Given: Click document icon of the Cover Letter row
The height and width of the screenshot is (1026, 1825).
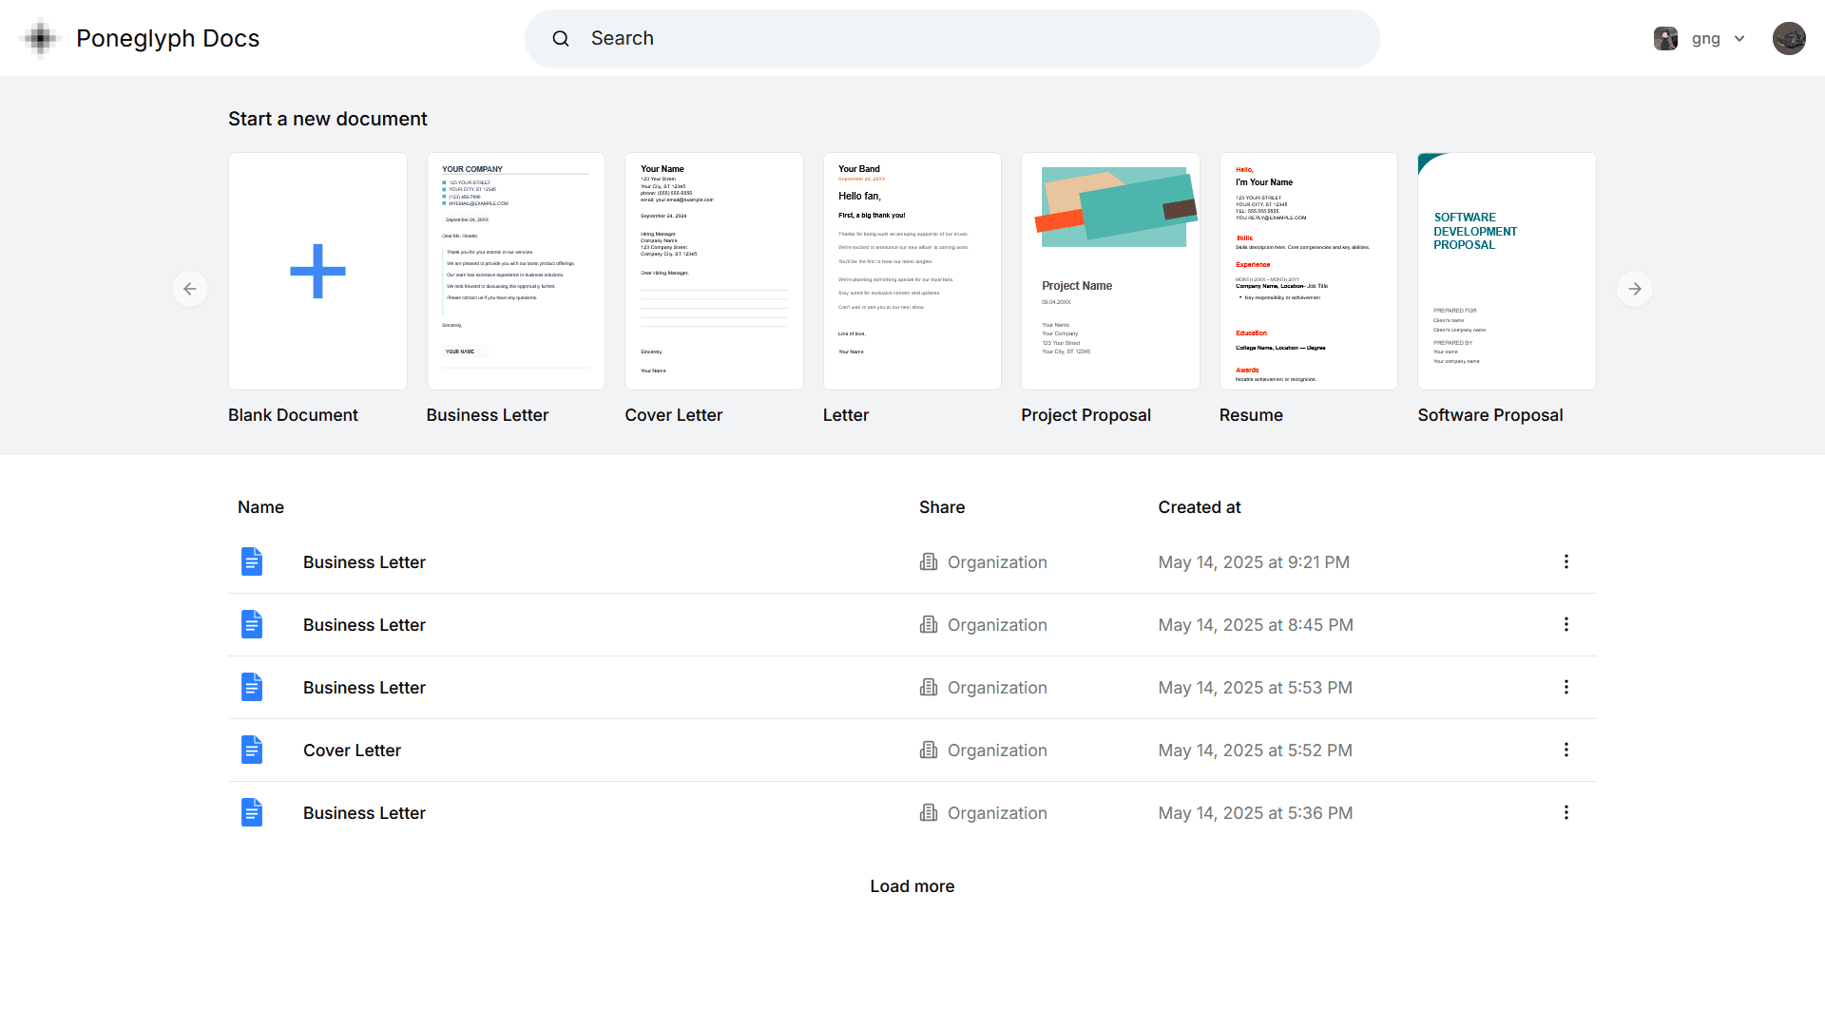Looking at the screenshot, I should click(x=252, y=750).
